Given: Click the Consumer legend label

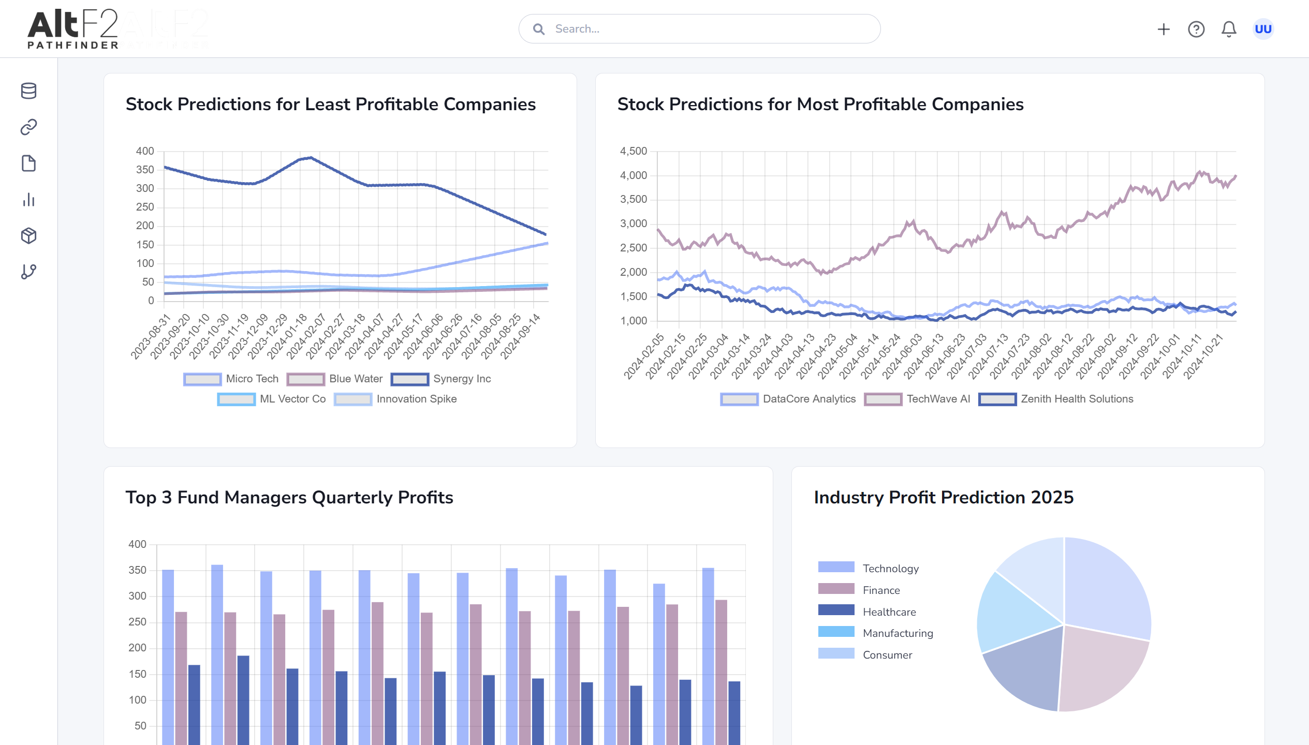Looking at the screenshot, I should point(887,654).
